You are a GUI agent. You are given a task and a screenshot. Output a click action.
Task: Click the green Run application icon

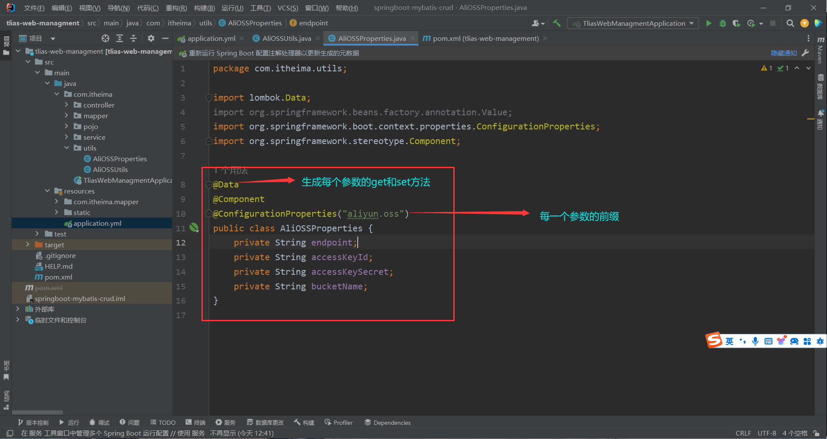click(x=709, y=23)
